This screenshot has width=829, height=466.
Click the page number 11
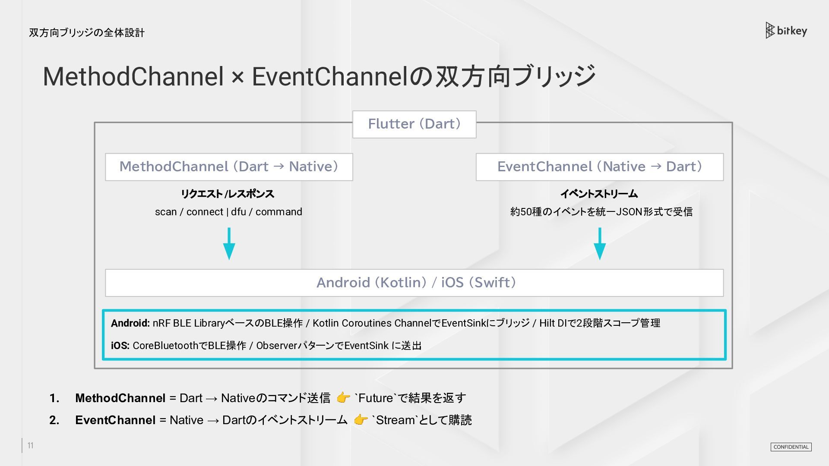click(31, 445)
